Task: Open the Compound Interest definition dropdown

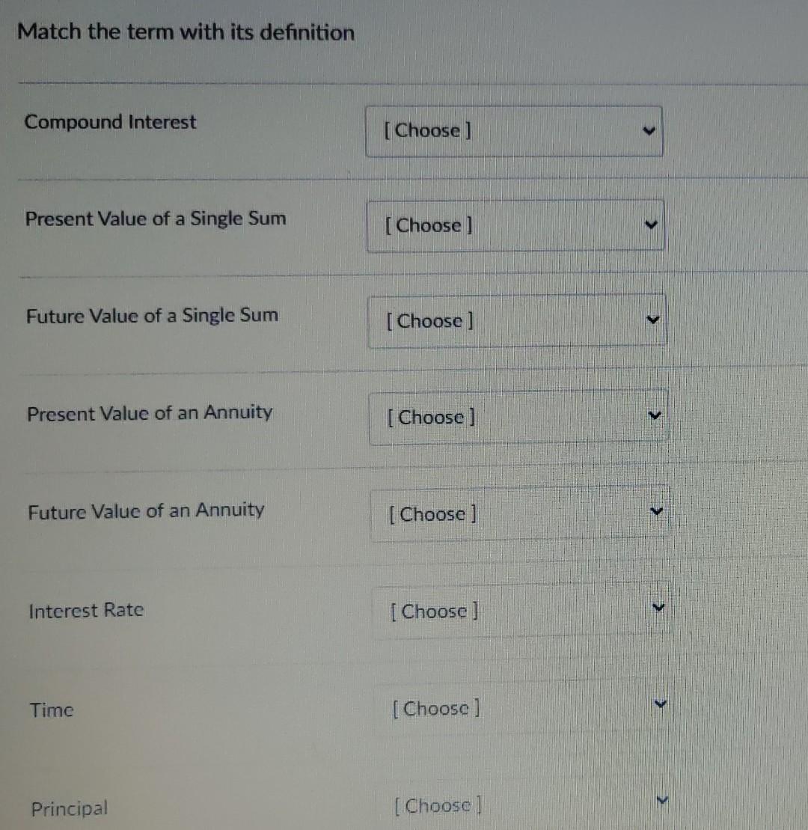Action: [x=514, y=131]
